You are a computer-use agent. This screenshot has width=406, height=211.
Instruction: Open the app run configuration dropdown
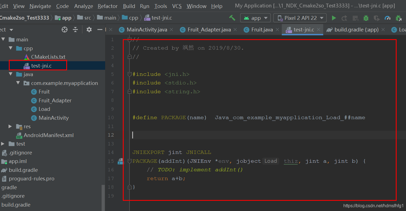click(x=255, y=18)
